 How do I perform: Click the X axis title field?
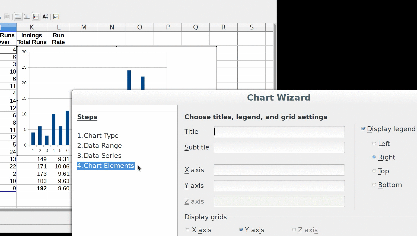point(279,170)
